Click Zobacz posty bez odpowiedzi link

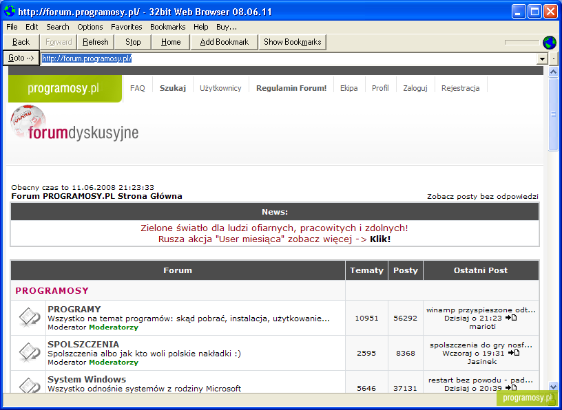tap(482, 197)
